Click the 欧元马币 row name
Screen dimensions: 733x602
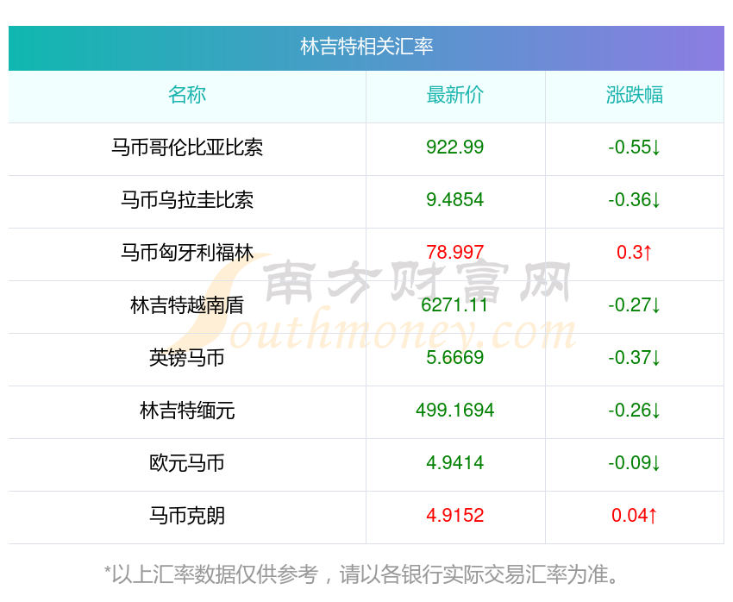(187, 463)
